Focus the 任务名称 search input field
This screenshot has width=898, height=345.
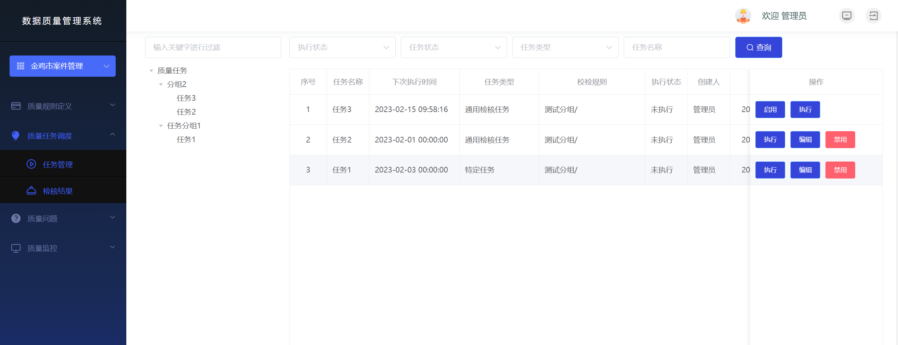676,47
